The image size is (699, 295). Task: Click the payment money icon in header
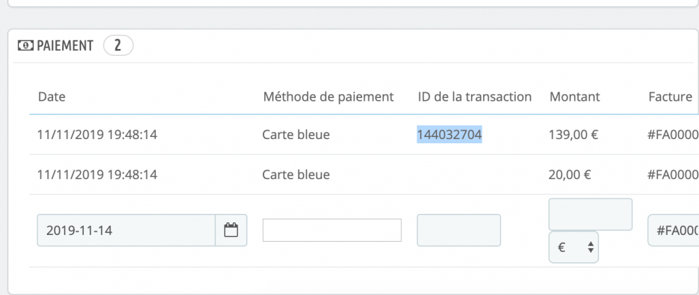tap(24, 46)
